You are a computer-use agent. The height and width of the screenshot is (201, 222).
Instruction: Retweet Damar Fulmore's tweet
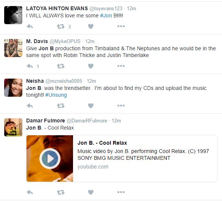point(61,192)
